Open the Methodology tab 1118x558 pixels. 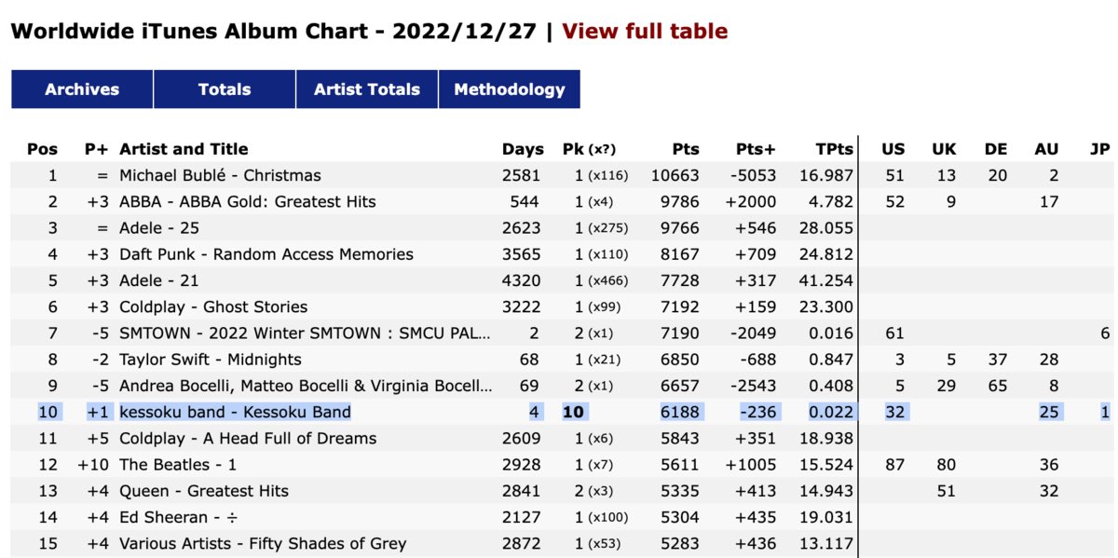(x=510, y=89)
